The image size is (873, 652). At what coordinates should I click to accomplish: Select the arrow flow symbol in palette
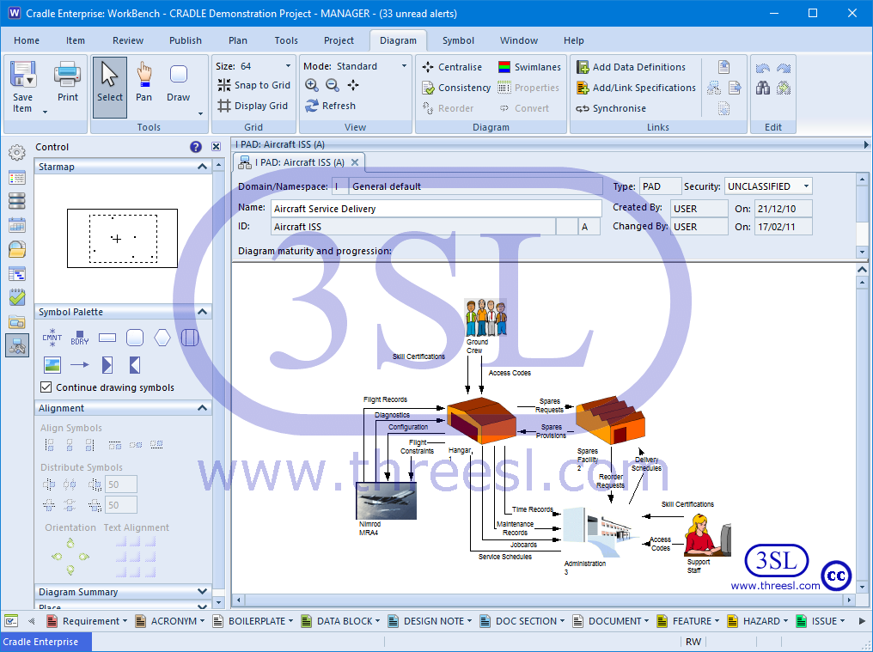click(80, 365)
